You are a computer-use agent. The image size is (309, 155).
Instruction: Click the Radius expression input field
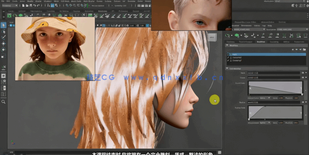coord(274,102)
